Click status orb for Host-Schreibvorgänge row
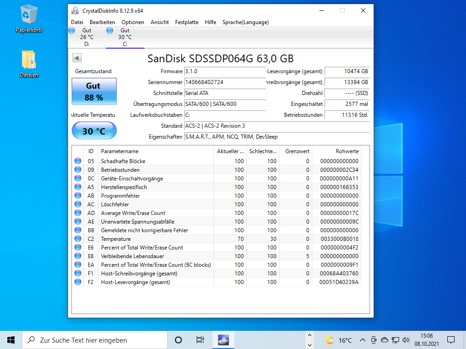466x349 pixels. point(78,273)
